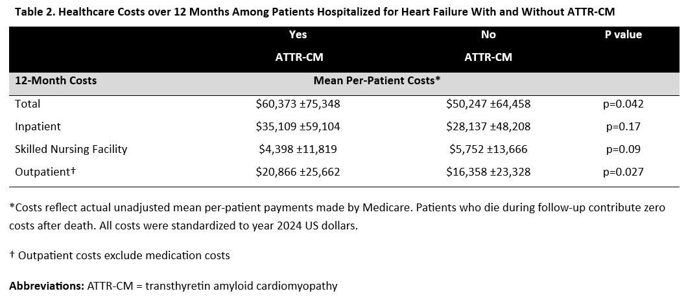Click the $5,752 ±13,666 nursing facility cell
This screenshot has width=686, height=302.
tap(488, 149)
